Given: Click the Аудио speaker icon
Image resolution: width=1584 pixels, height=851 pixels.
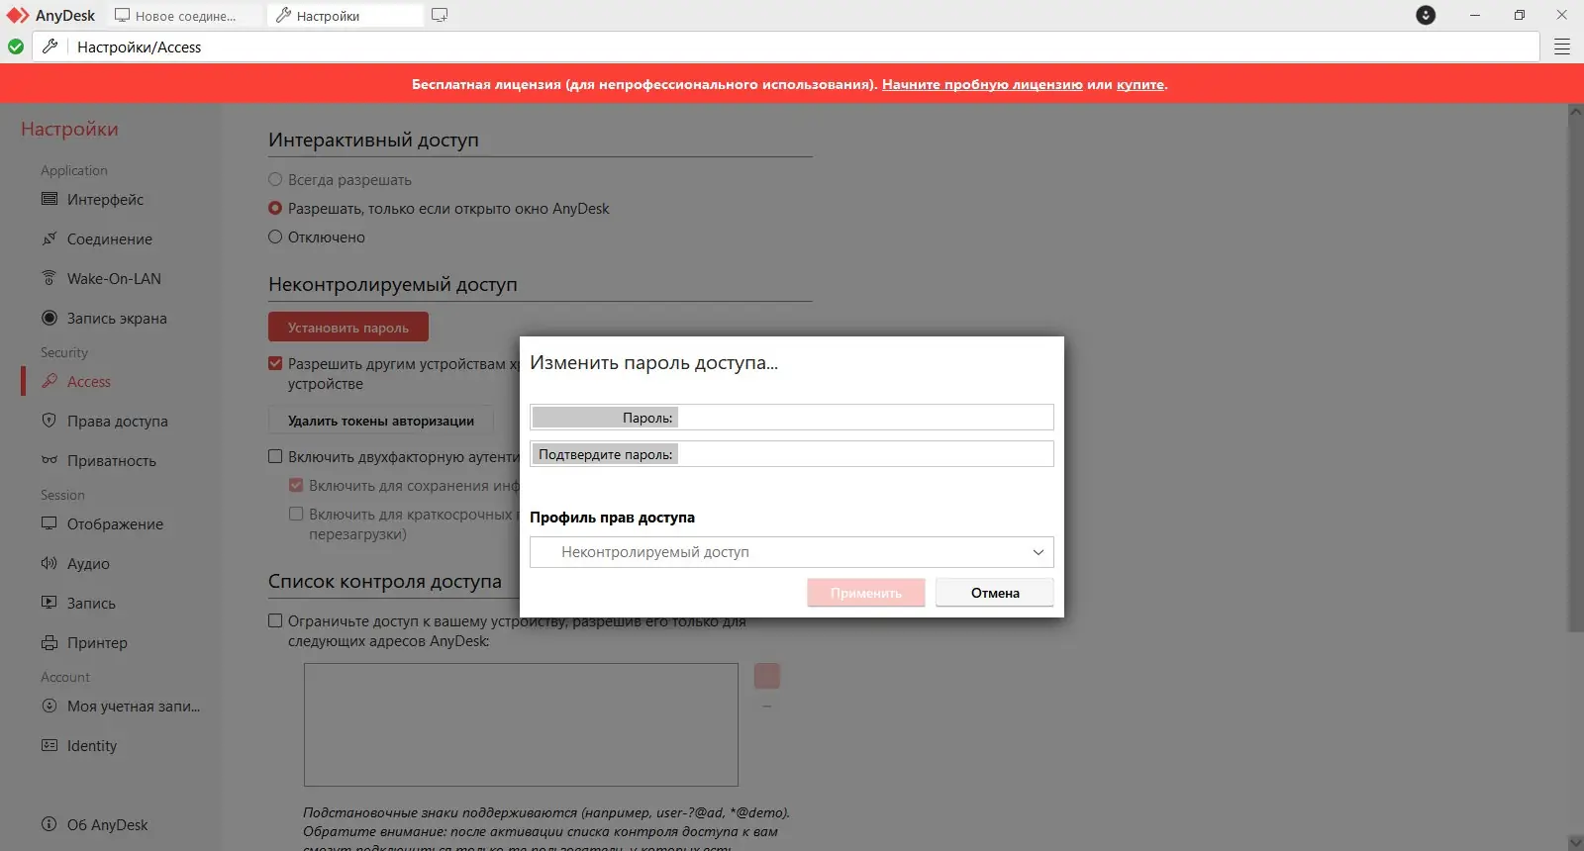Looking at the screenshot, I should point(49,563).
